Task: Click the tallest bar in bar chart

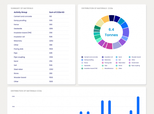Action: point(138,105)
